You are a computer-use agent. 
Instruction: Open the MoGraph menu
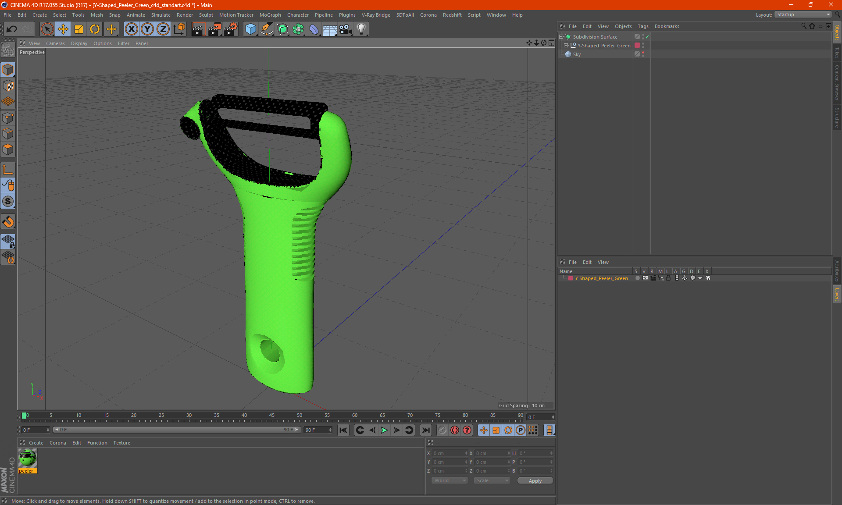click(270, 15)
